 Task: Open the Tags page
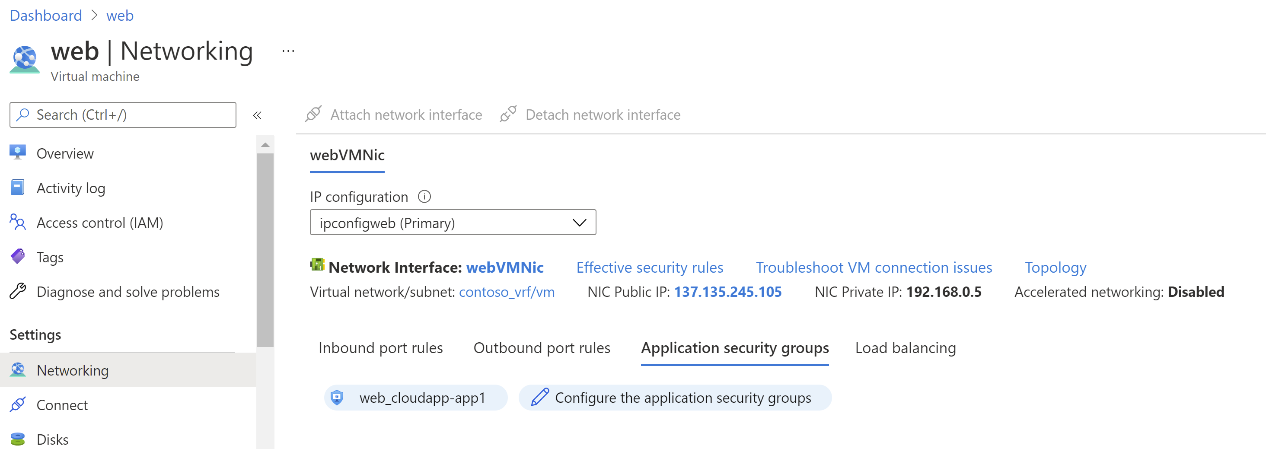50,256
